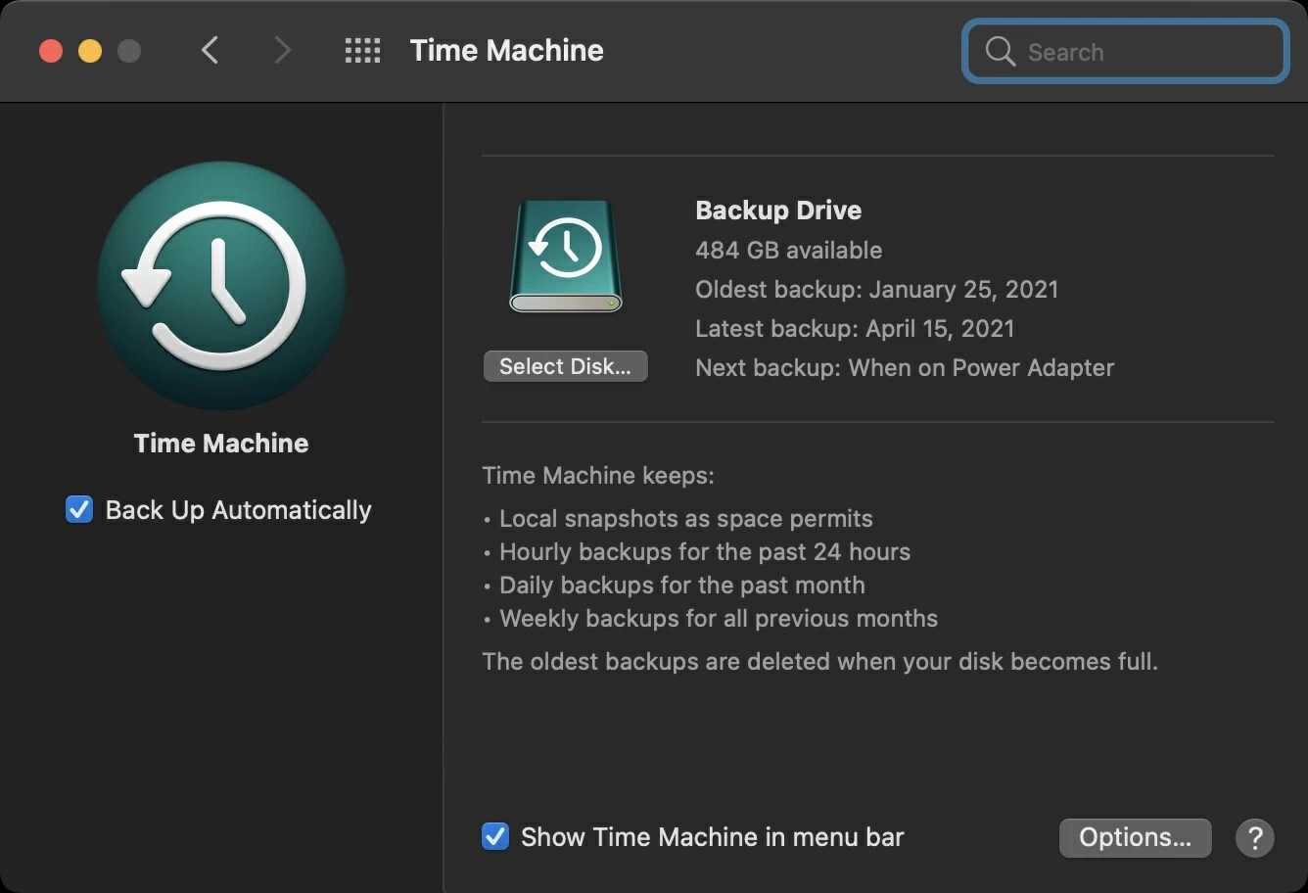Toggle Show Time Machine in menu bar

click(x=495, y=836)
